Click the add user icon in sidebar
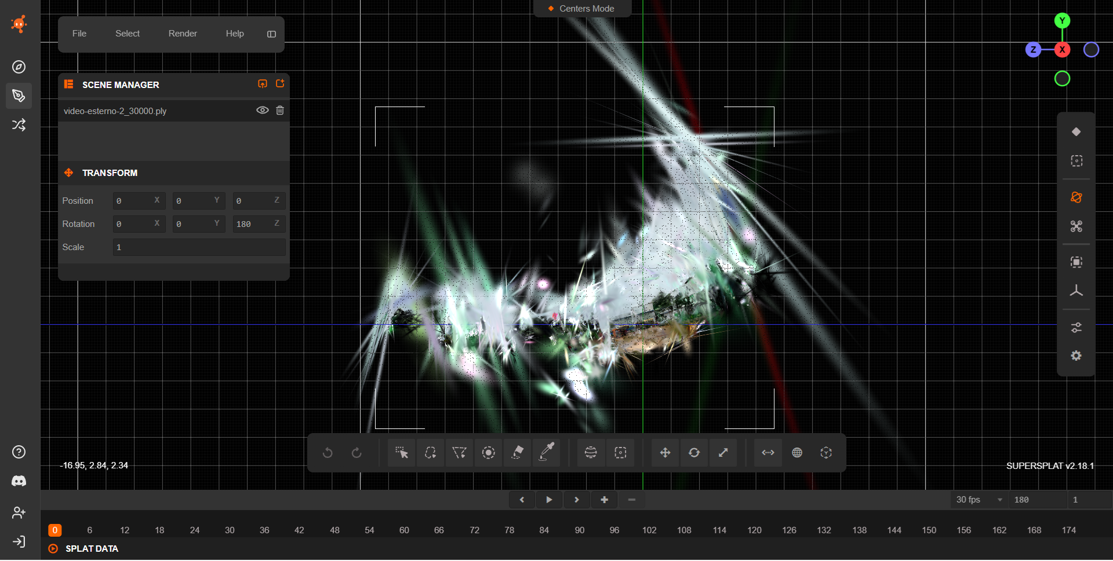The image size is (1113, 561). (19, 512)
